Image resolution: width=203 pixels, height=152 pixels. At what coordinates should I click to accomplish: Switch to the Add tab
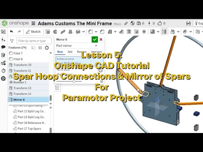[70, 52]
